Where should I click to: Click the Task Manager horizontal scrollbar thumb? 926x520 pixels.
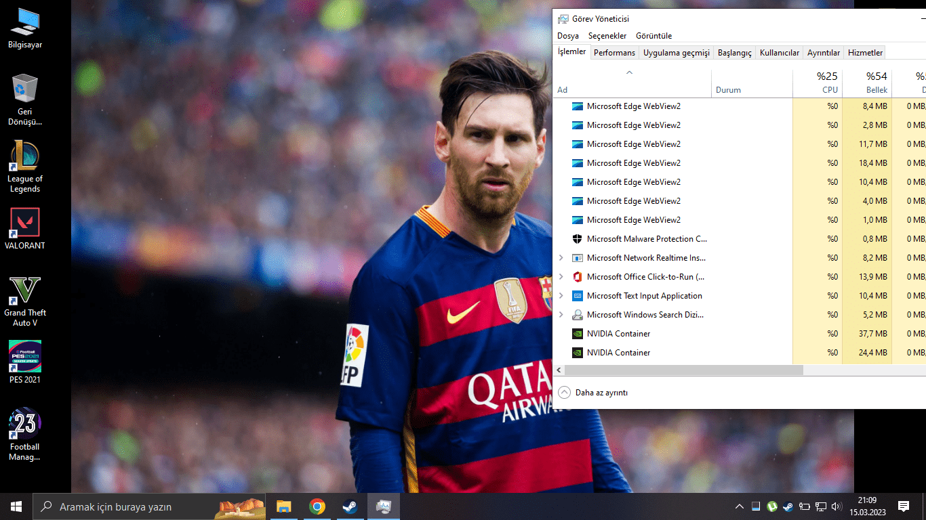pyautogui.click(x=683, y=370)
